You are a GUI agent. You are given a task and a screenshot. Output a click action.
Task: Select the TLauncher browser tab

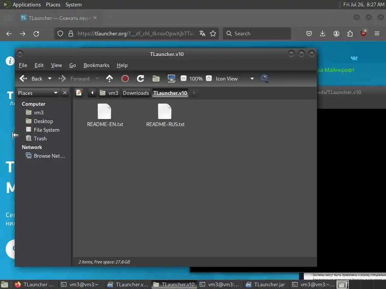point(59,18)
